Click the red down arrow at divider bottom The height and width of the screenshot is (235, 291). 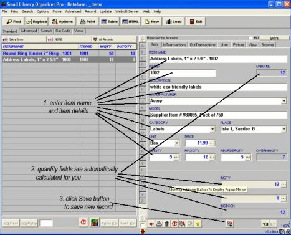coord(143,231)
